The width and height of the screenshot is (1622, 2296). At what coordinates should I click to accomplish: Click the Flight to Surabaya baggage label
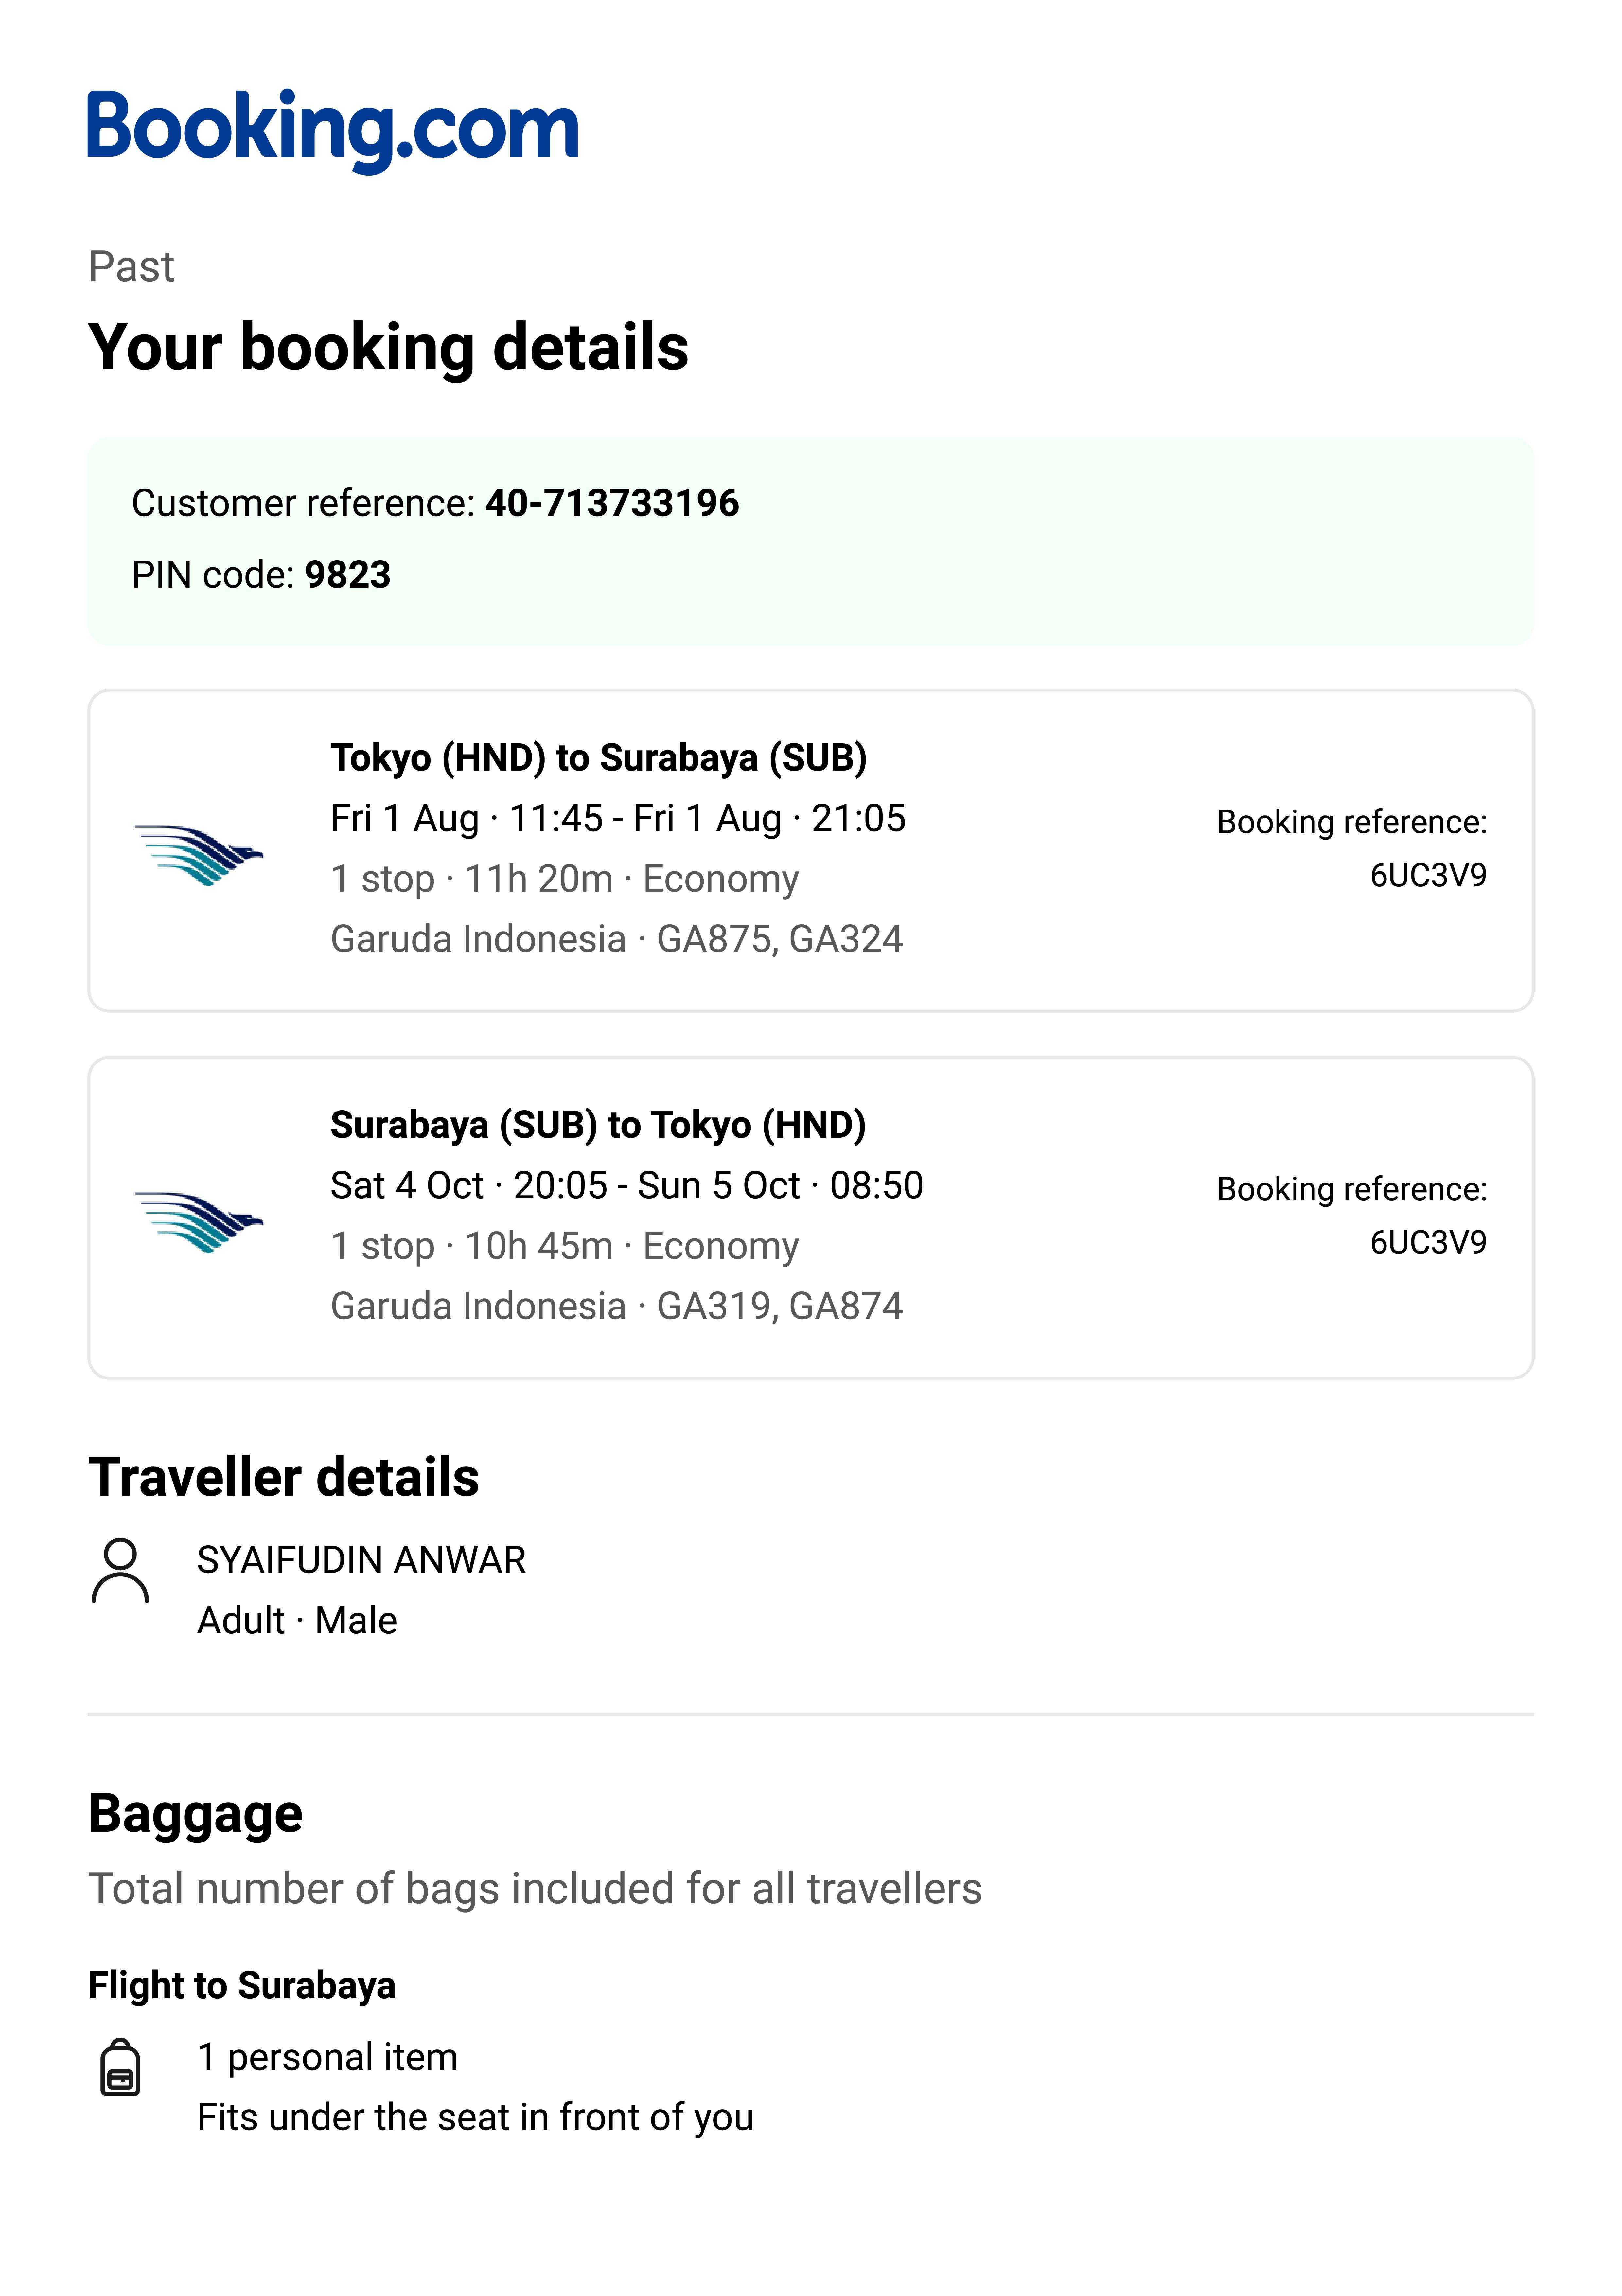coord(242,1985)
